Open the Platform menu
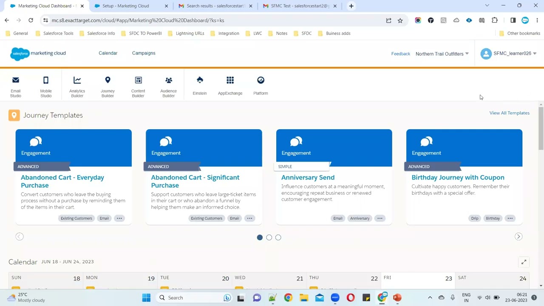 pos(261,85)
